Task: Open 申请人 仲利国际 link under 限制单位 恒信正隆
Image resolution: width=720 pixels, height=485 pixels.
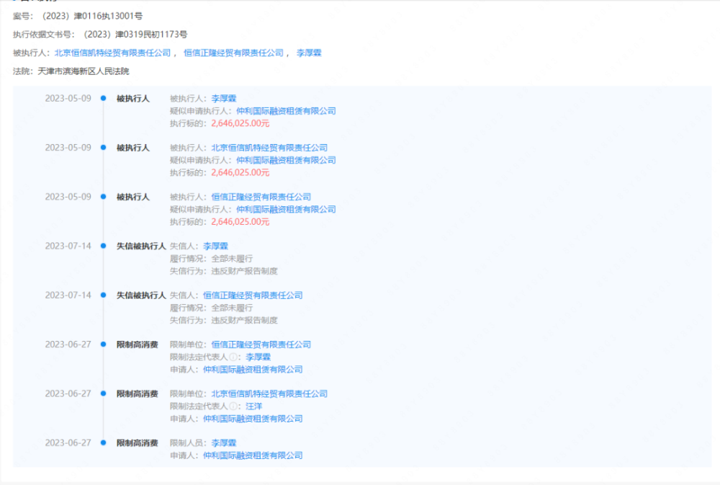Action: coord(253,369)
